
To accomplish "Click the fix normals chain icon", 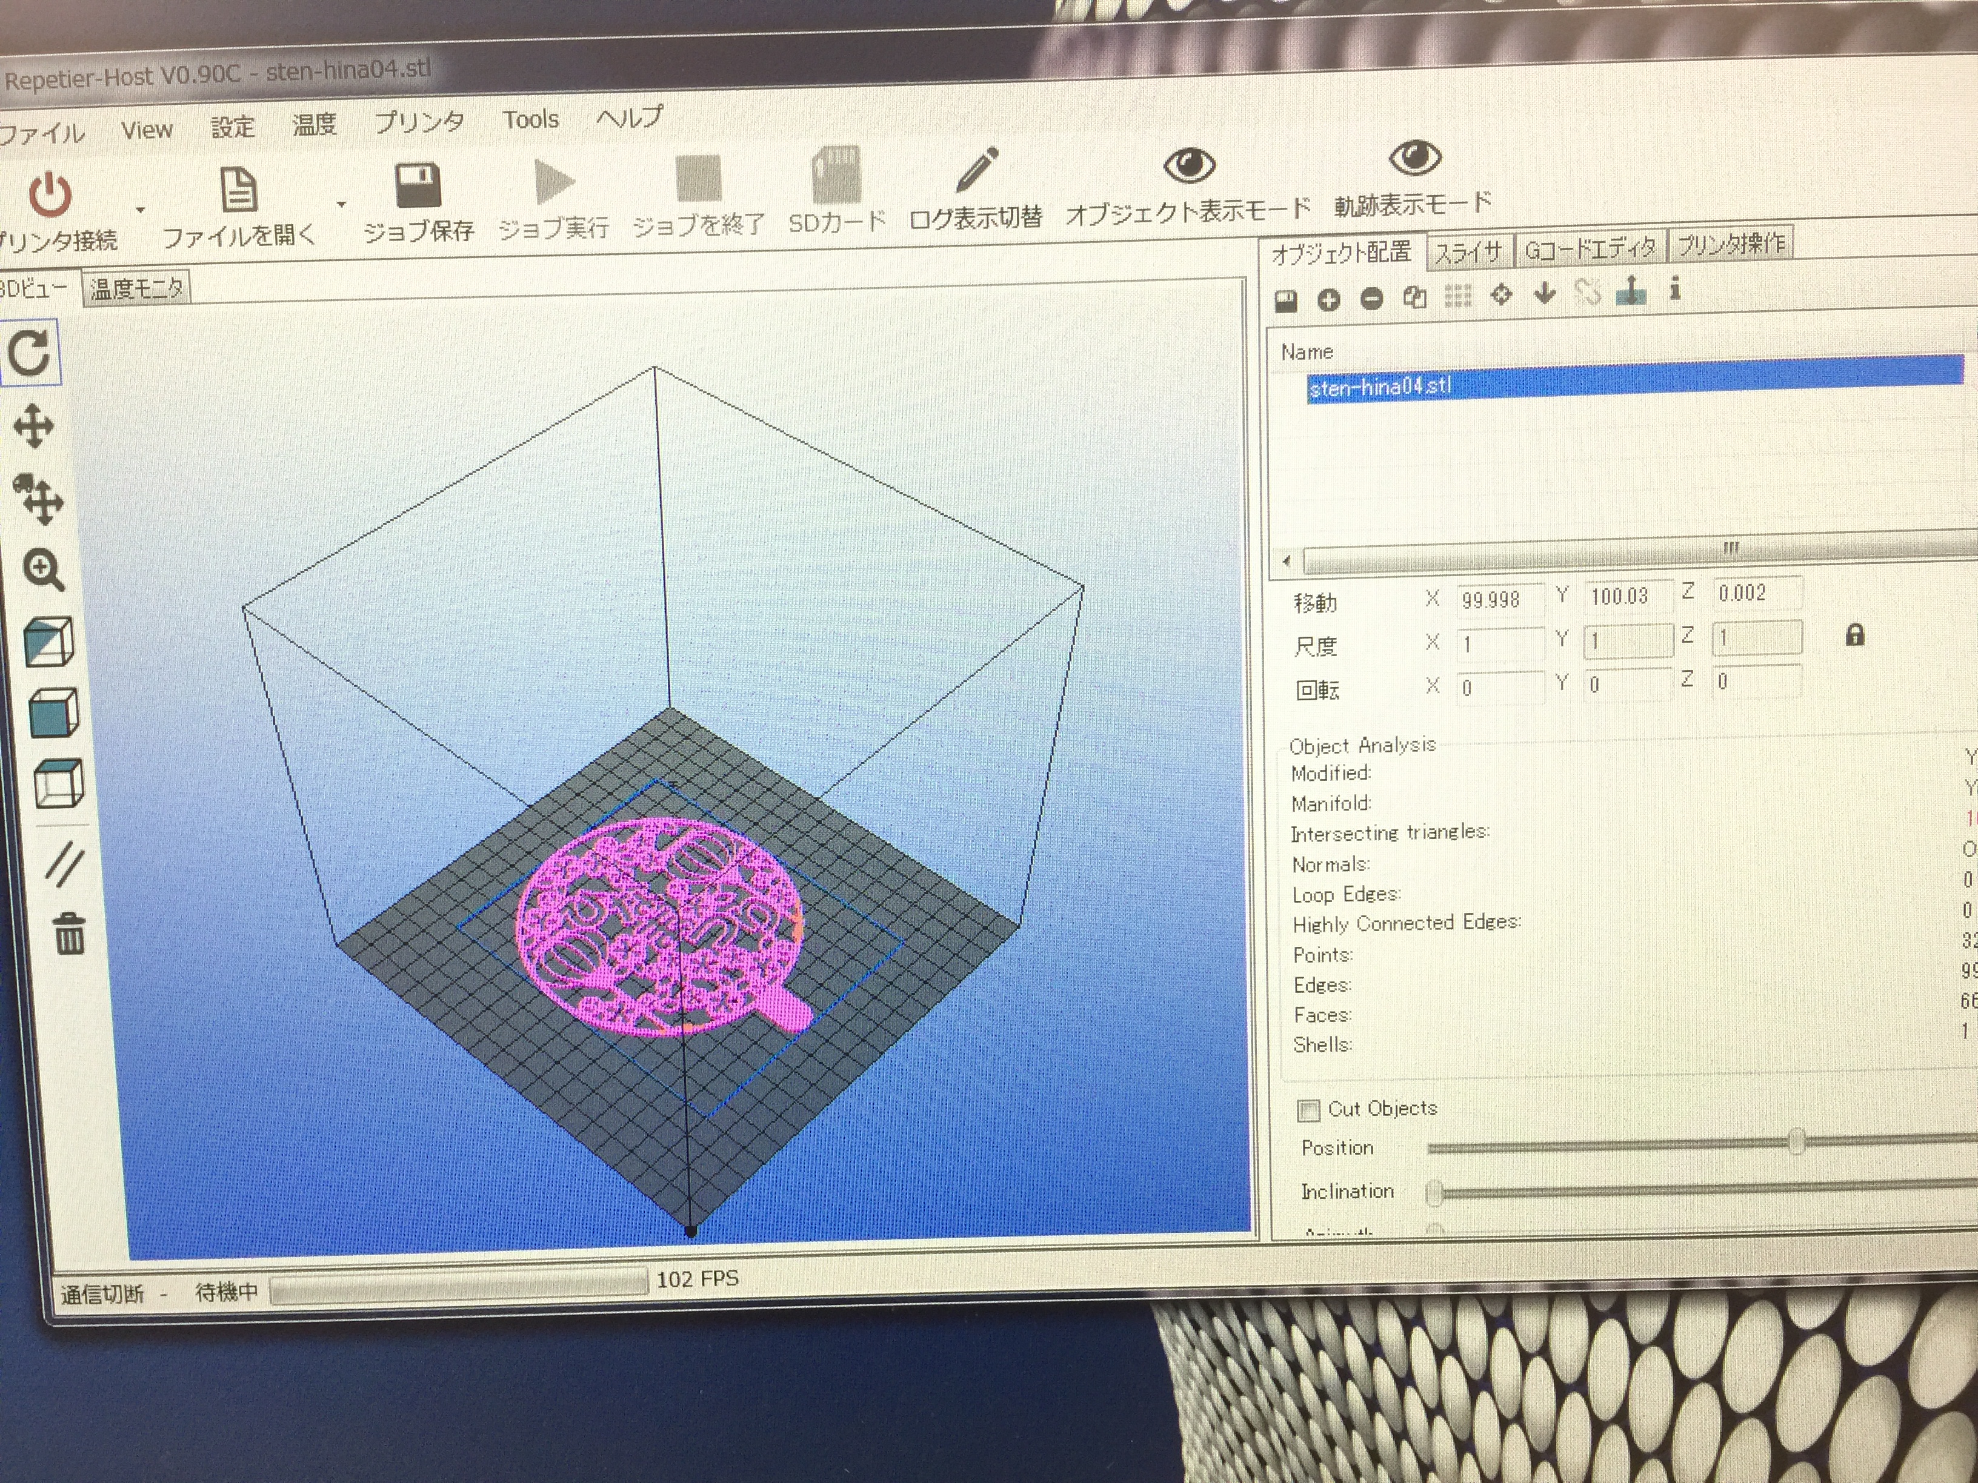I will [x=1588, y=291].
